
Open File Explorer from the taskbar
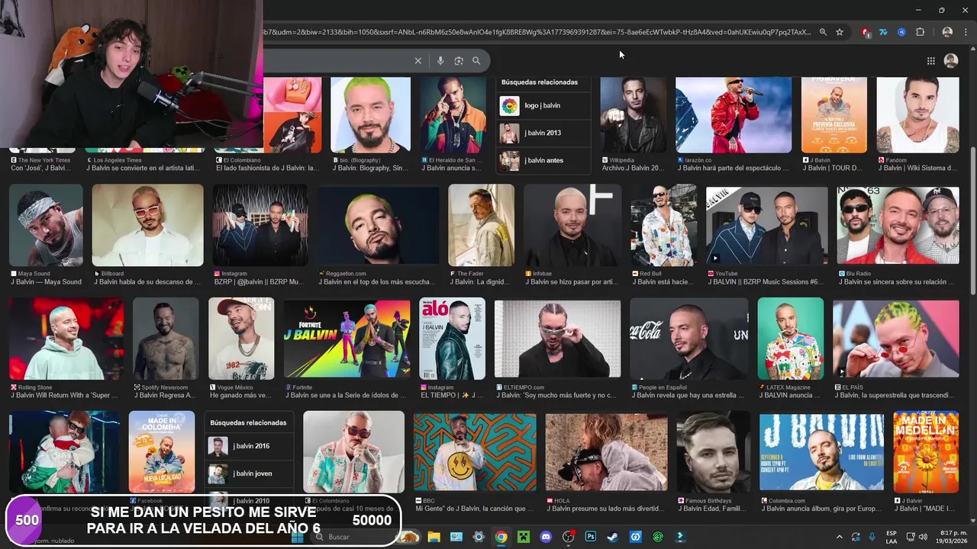(x=434, y=537)
